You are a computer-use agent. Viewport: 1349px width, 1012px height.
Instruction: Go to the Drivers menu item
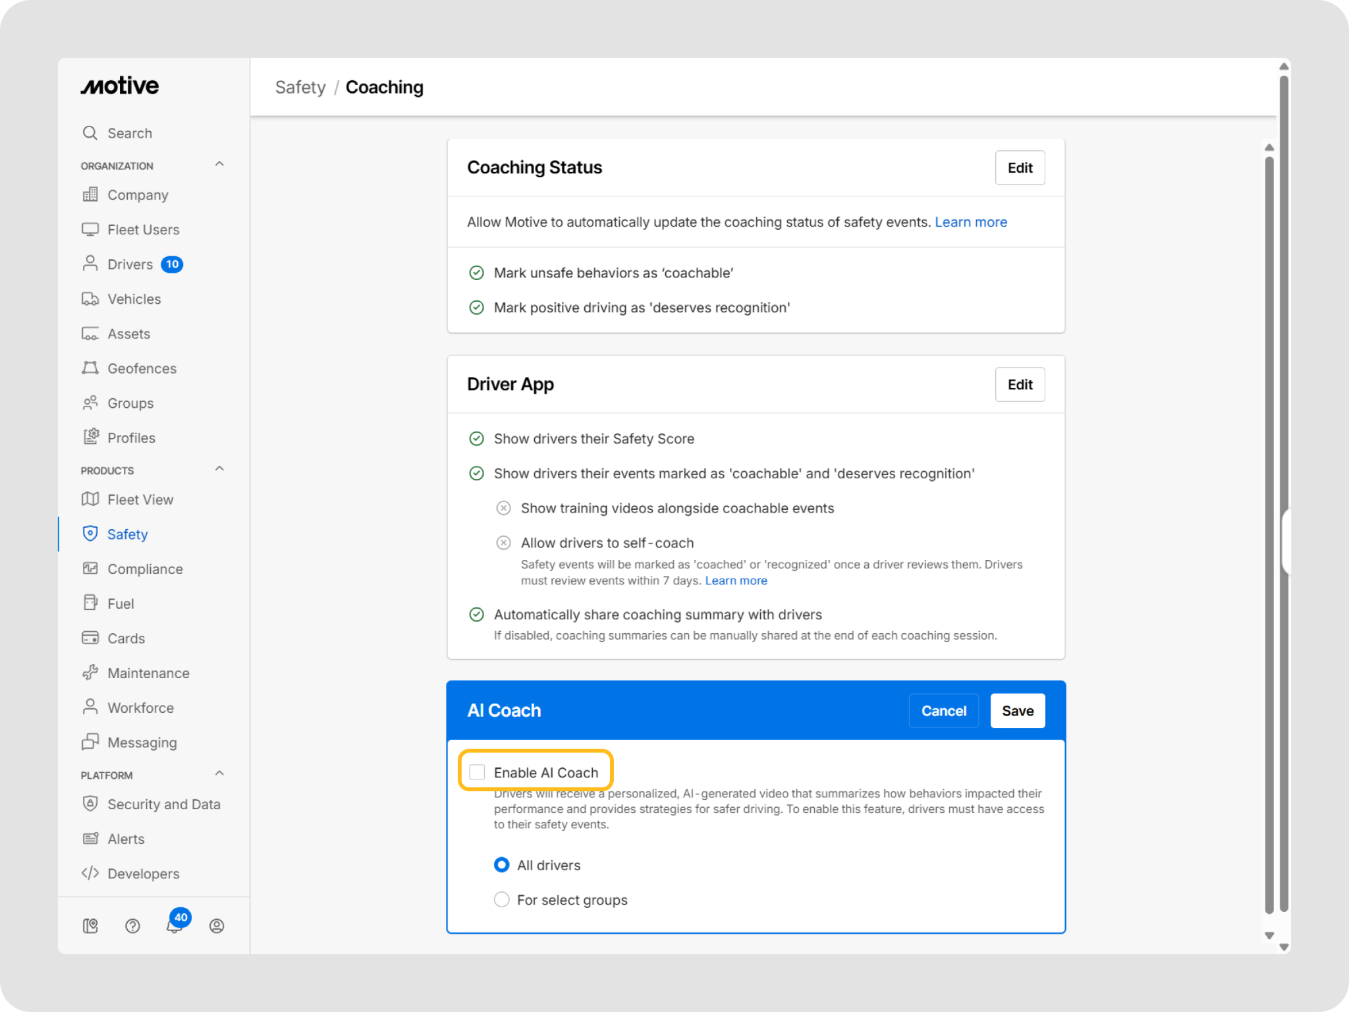130,264
